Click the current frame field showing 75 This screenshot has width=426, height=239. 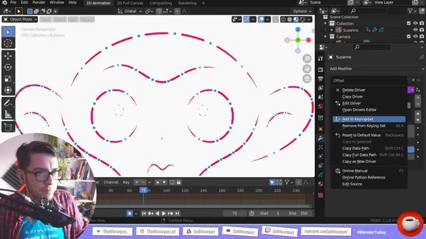click(x=234, y=214)
